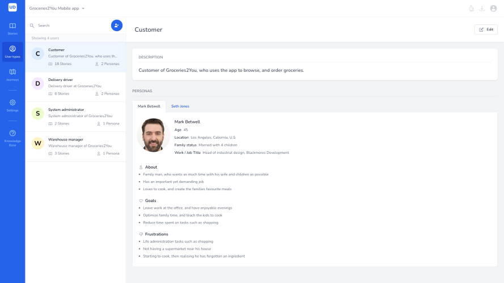Click the download icon in the top bar
This screenshot has width=504, height=283.
coord(482,8)
